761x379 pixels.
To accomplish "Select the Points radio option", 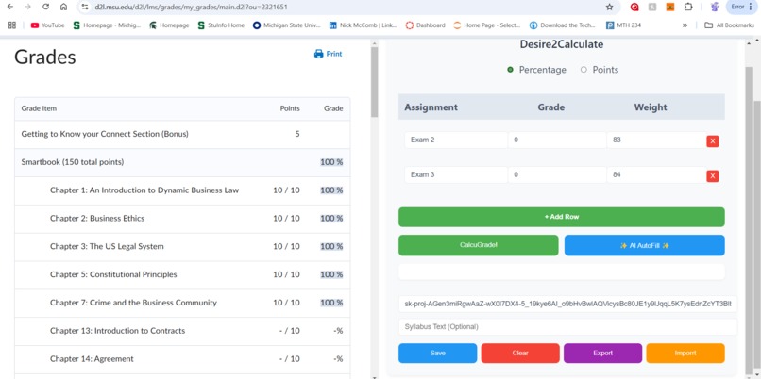I will tap(583, 70).
